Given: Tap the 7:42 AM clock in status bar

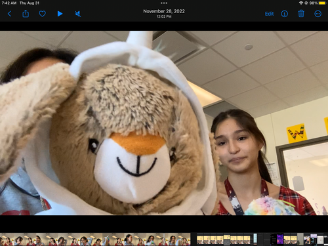Looking at the screenshot, I should pyautogui.click(x=9, y=3).
